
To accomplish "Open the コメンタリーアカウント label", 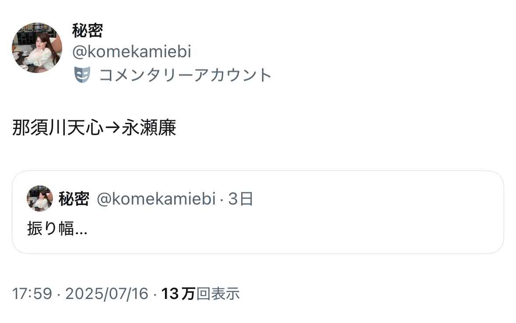I will 185,75.
